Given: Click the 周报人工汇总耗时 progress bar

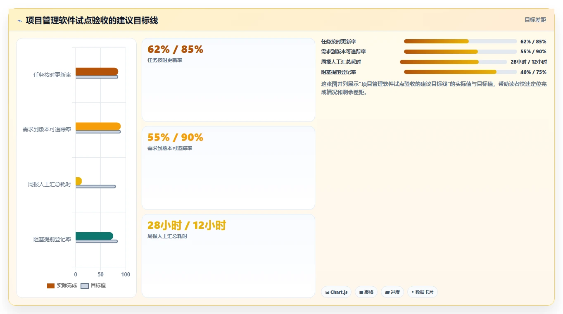Looking at the screenshot, I should (454, 62).
